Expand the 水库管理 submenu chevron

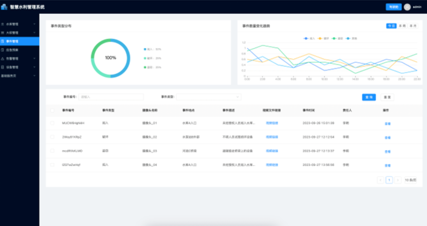pos(34,24)
